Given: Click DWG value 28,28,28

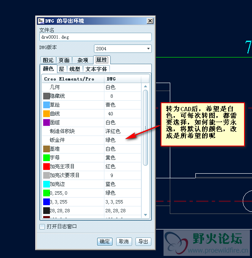Looking at the screenshot, I should [115, 211].
